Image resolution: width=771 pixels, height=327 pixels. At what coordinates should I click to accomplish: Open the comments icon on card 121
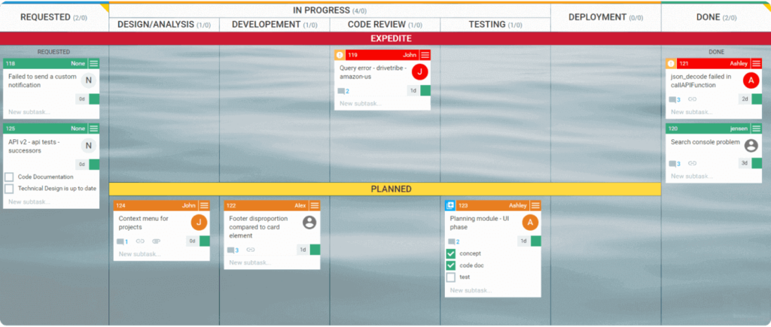tap(672, 99)
